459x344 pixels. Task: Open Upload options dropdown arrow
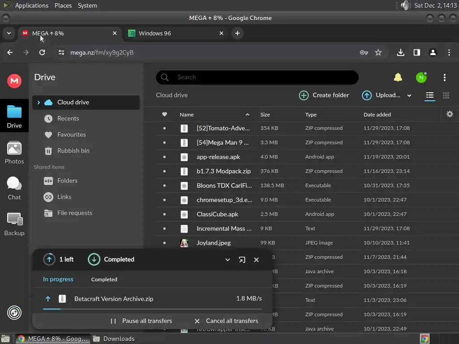coord(409,96)
